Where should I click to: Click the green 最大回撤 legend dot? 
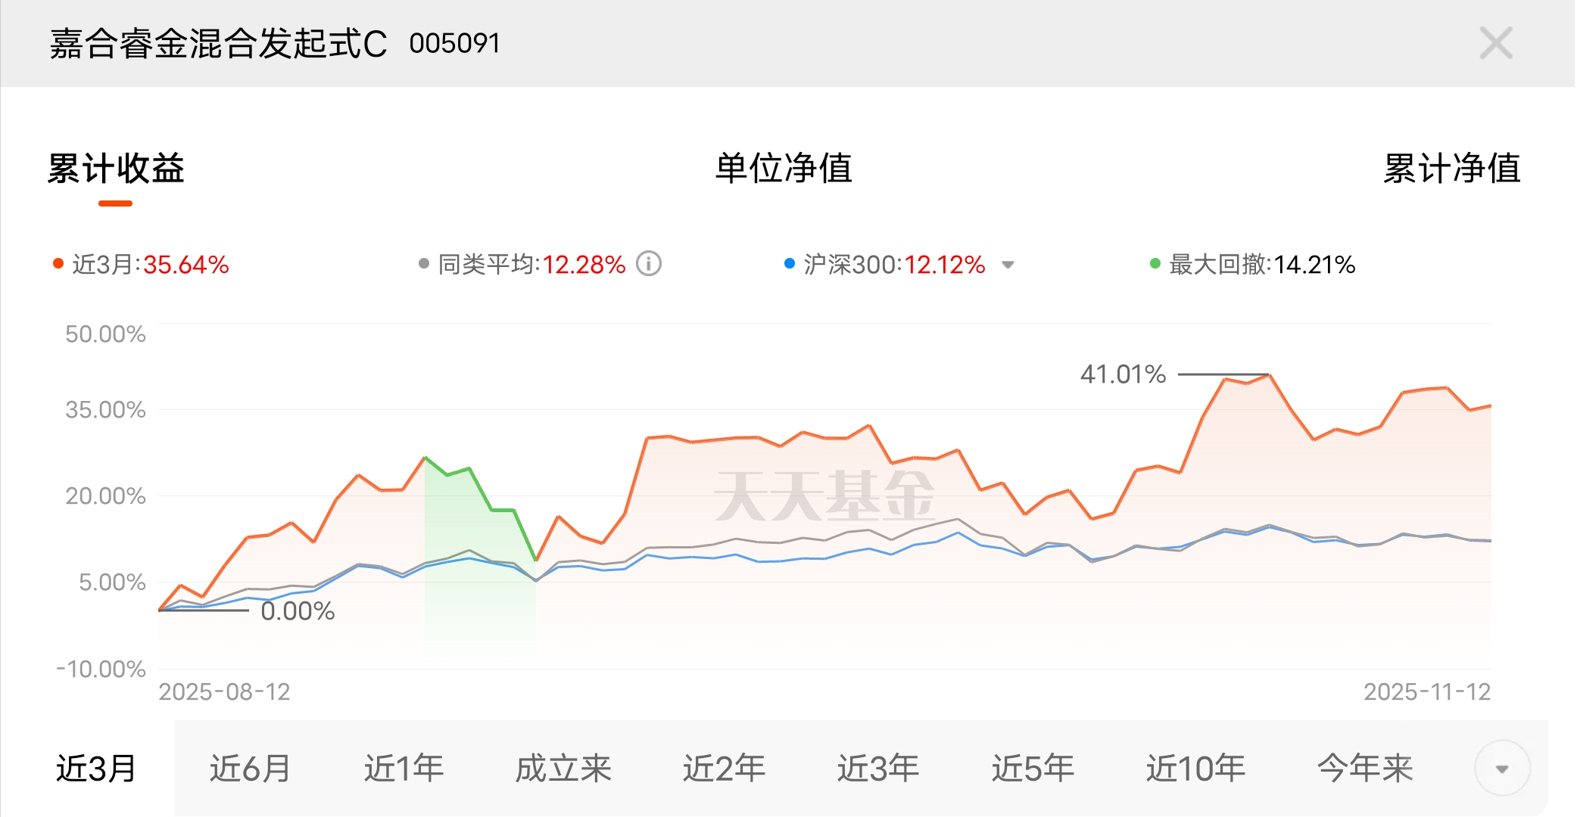1155,263
